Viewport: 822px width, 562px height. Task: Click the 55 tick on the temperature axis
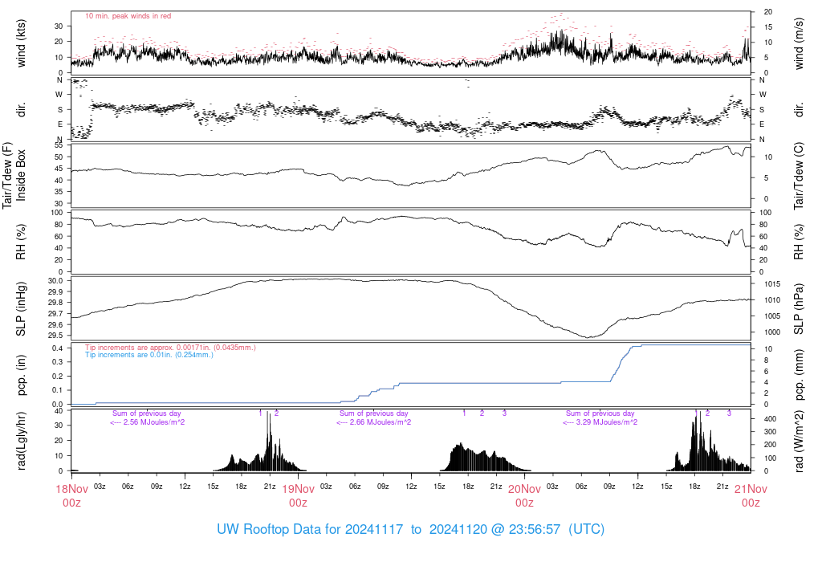tap(59, 145)
